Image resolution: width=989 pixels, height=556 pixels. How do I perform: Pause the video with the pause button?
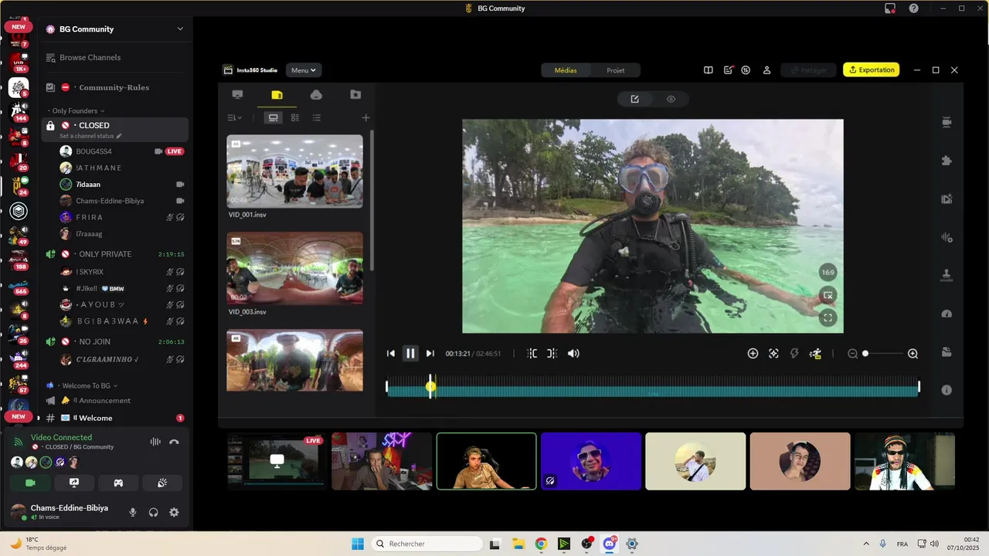[x=410, y=353]
